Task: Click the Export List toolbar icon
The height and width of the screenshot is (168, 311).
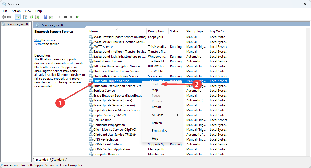Action: pyautogui.click(x=37, y=17)
